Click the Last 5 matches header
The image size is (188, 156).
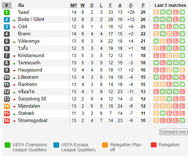tap(170, 5)
